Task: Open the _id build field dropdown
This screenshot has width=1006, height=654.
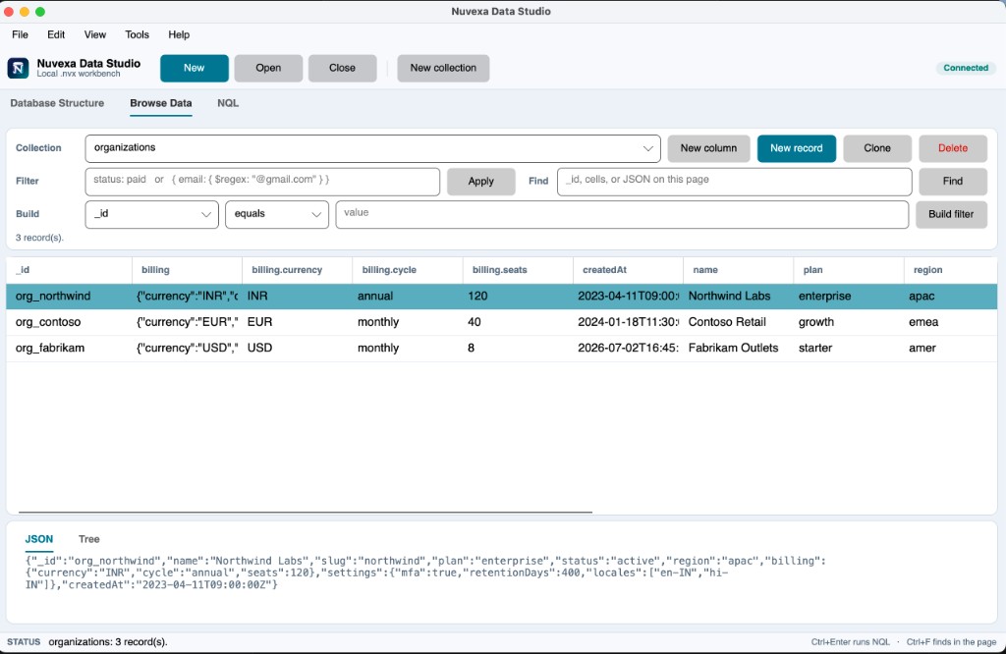Action: (152, 214)
